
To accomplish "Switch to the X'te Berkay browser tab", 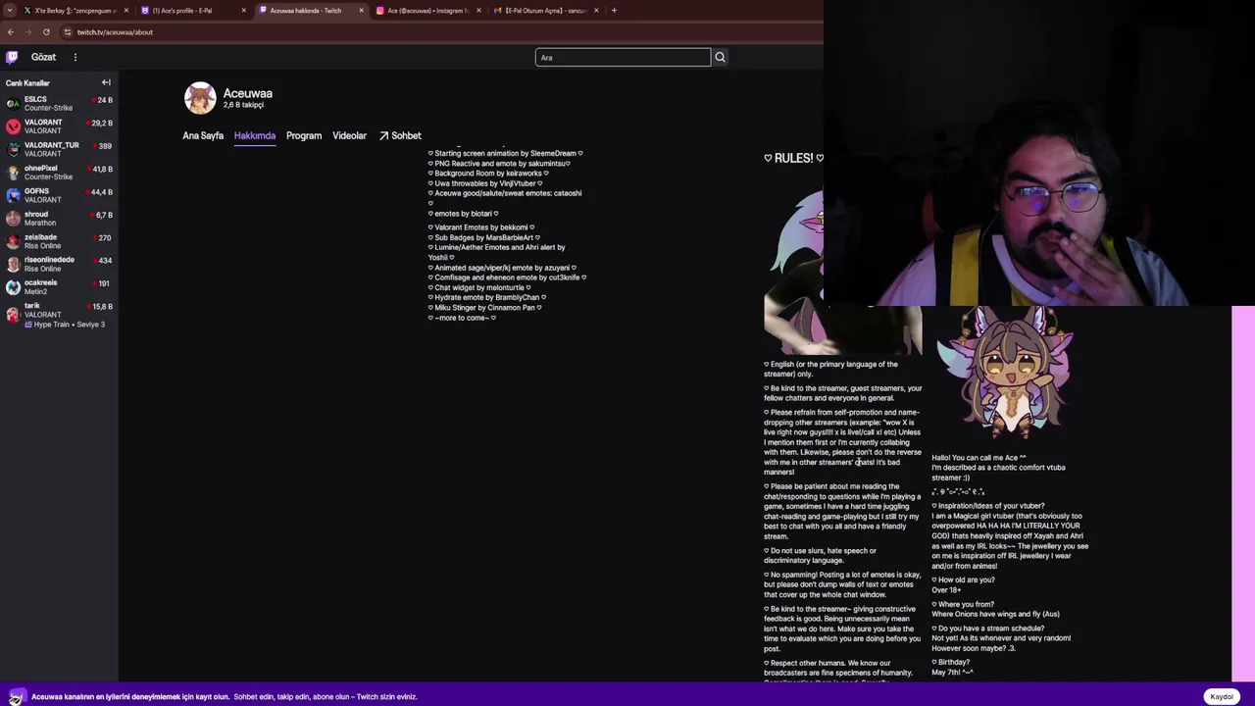I will click(75, 11).
